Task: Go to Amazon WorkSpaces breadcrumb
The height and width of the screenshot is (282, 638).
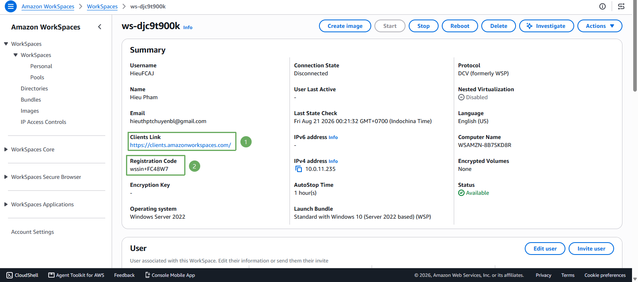Action: (x=48, y=6)
